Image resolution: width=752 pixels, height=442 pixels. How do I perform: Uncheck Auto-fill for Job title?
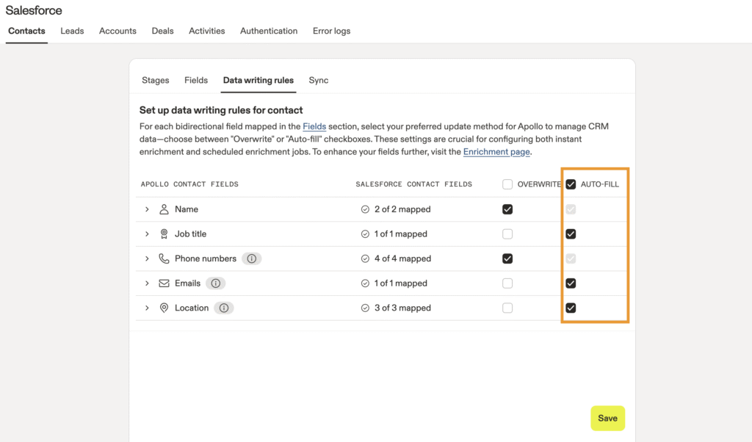tap(571, 234)
